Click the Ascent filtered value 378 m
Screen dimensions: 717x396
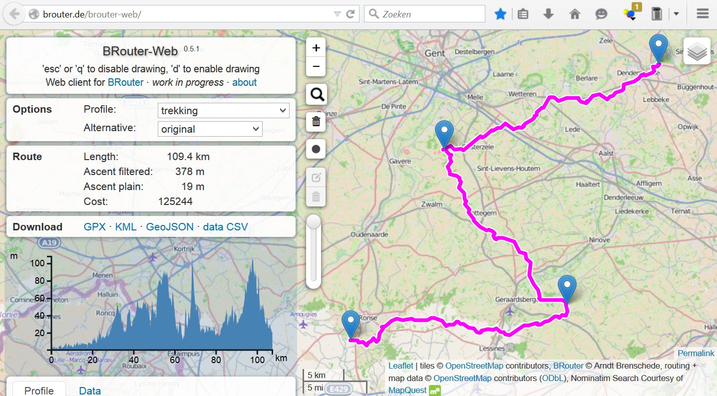[190, 172]
